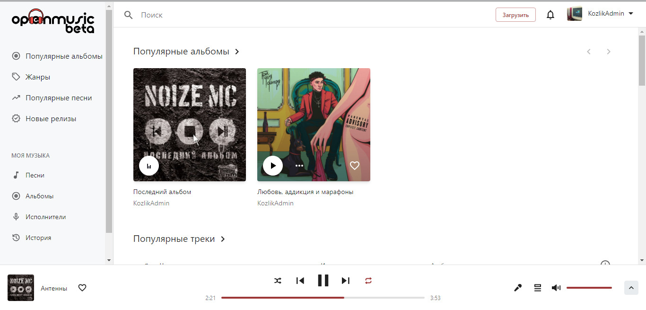Click the total duration 3:53
Image resolution: width=646 pixels, height=310 pixels.
pyautogui.click(x=435, y=298)
